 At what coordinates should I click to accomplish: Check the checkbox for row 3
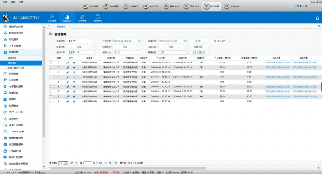pyautogui.click(x=51, y=72)
